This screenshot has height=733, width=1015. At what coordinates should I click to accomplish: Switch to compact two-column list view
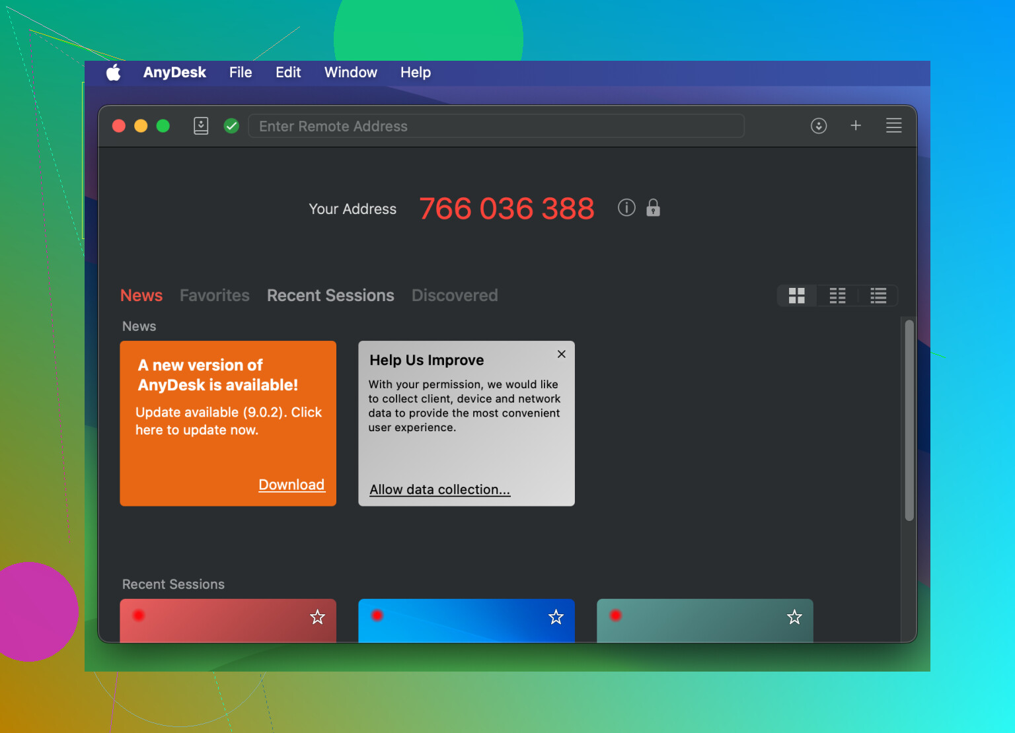[837, 296]
